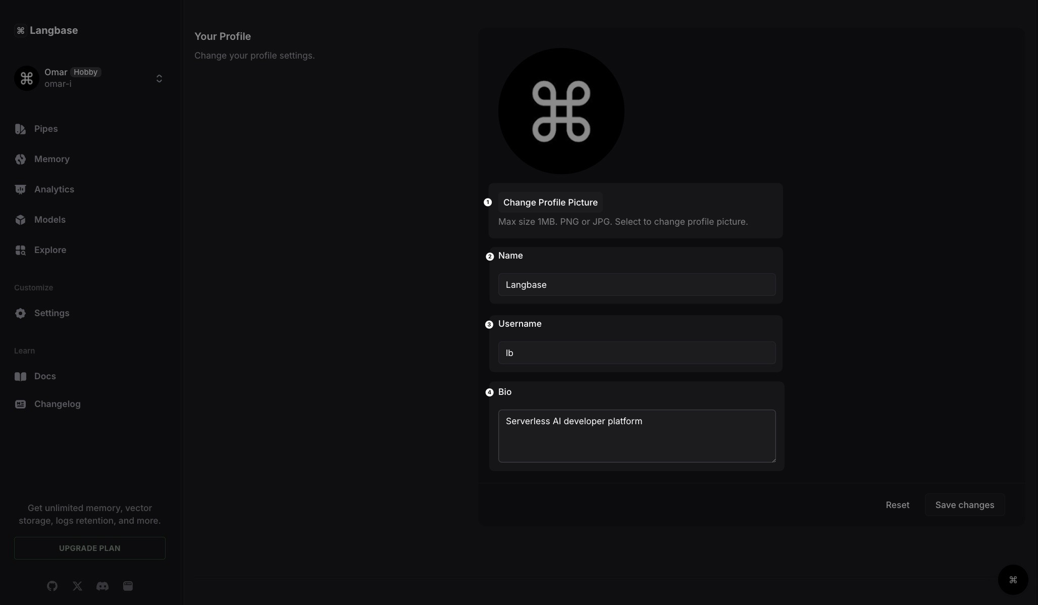
Task: Click the X (Twitter) icon
Action: [77, 585]
